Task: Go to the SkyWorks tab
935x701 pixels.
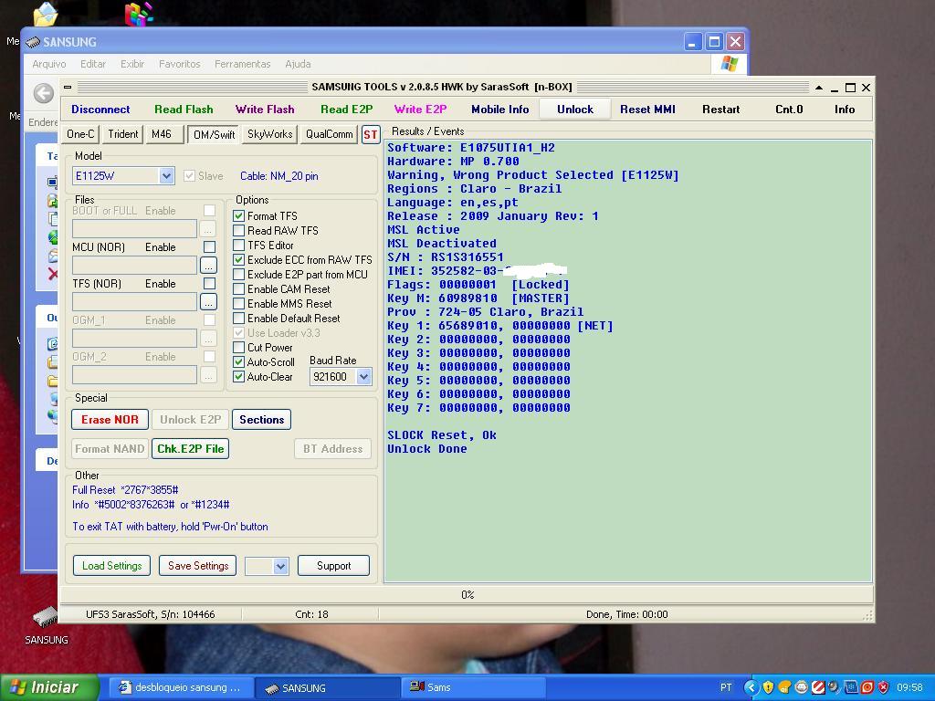Action: pyautogui.click(x=269, y=134)
